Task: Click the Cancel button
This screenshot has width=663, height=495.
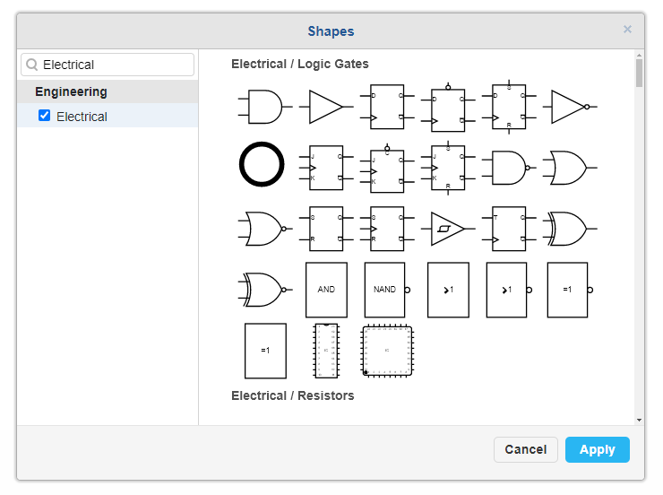Action: pyautogui.click(x=525, y=449)
